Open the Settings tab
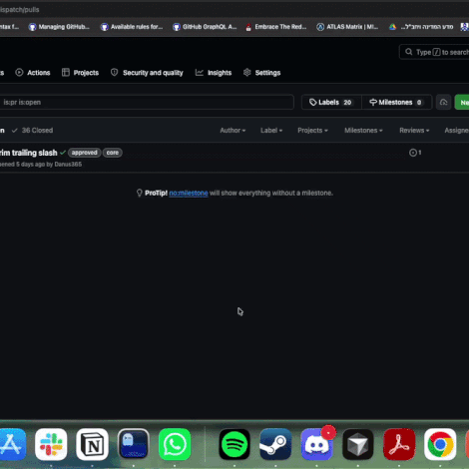The height and width of the screenshot is (469, 469). (261, 73)
